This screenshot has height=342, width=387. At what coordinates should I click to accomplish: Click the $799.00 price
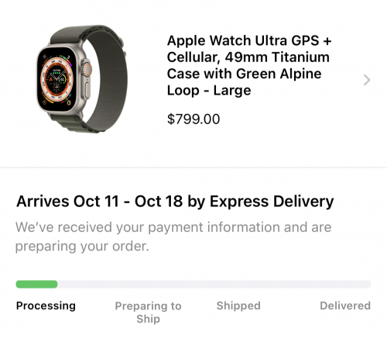pyautogui.click(x=193, y=119)
